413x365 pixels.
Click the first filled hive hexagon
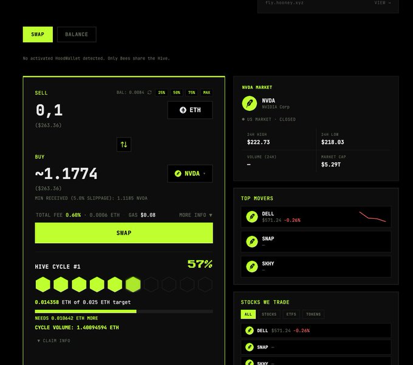pos(43,284)
